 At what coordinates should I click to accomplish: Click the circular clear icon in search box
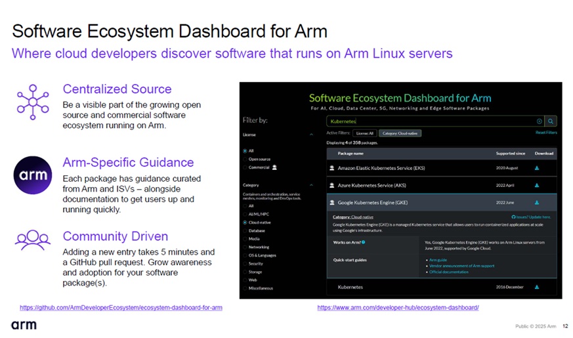(x=540, y=121)
